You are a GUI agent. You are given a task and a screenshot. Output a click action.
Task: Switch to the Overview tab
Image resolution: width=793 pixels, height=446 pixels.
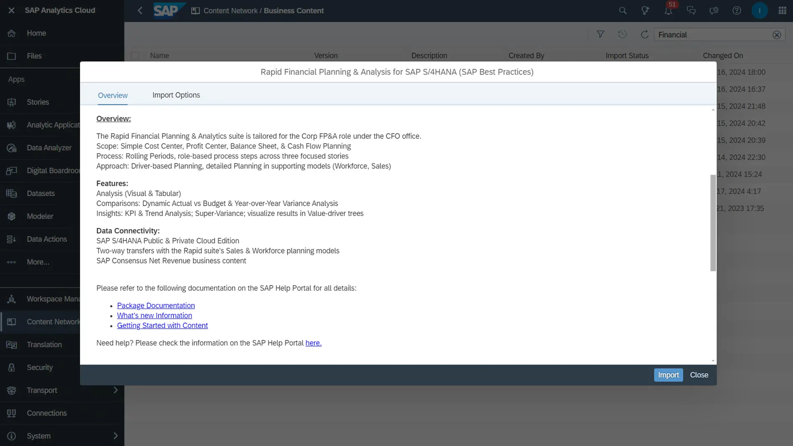point(113,95)
